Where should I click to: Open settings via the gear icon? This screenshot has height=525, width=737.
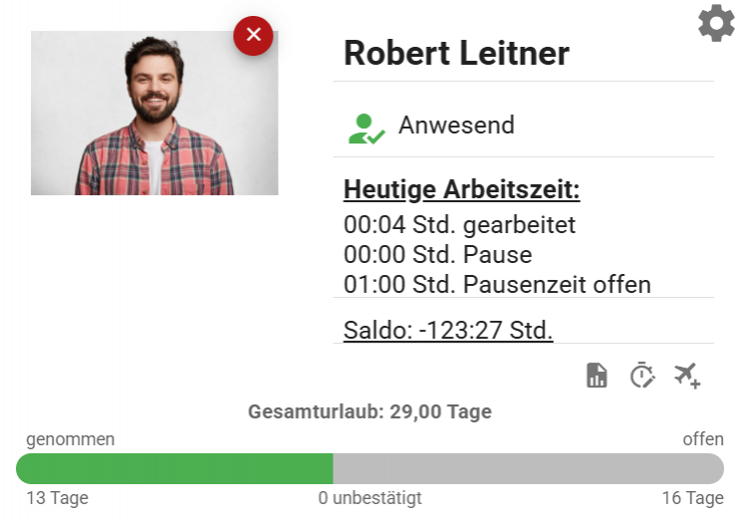point(716,23)
